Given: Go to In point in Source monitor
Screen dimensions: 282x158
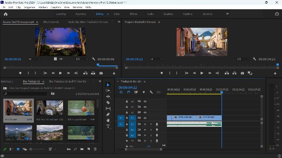Looking at the screenshot, I should [45, 73].
